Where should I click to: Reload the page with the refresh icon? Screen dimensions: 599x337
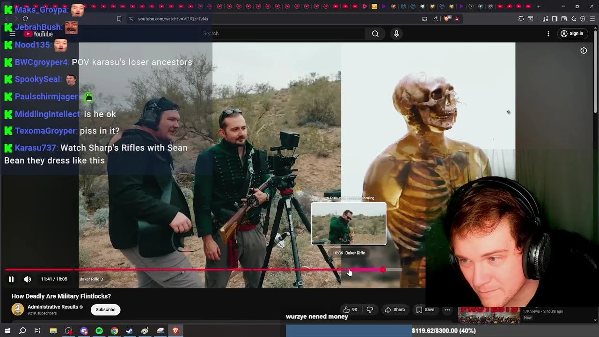pos(25,19)
